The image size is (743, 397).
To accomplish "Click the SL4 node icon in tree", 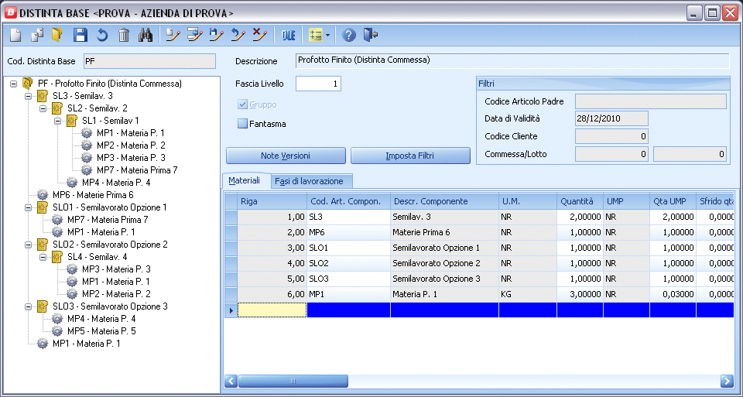I will pyautogui.click(x=57, y=257).
